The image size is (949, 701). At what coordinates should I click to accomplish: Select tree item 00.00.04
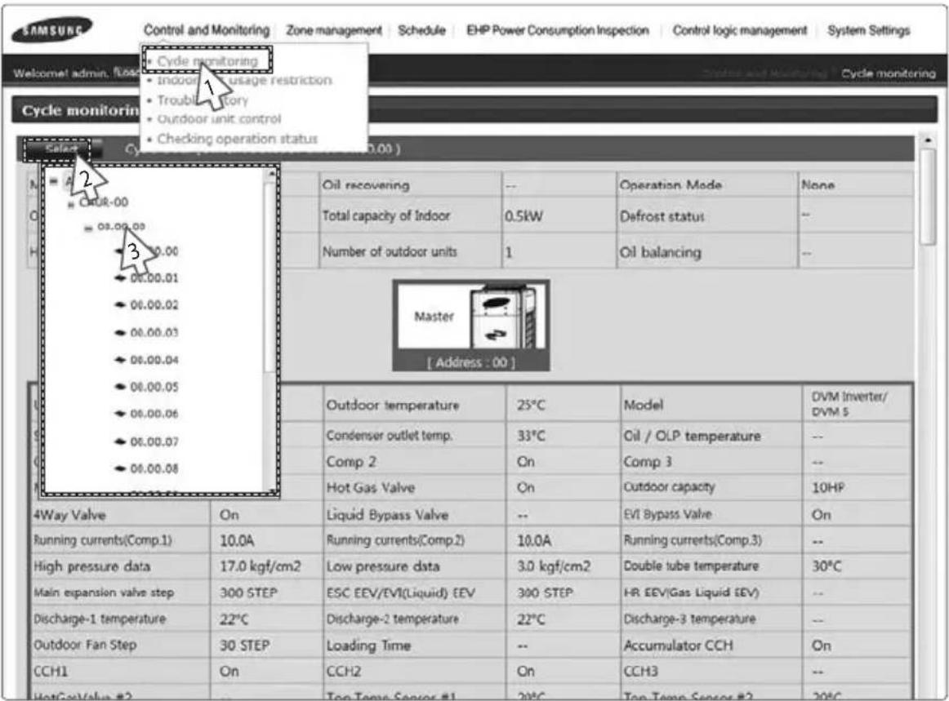(x=154, y=360)
